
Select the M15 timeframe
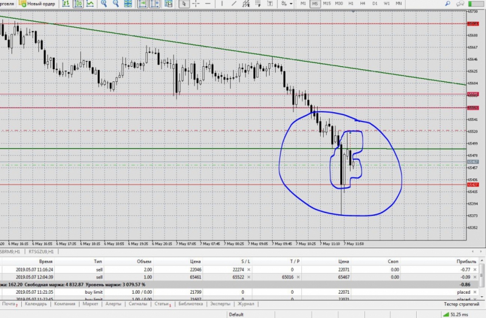pyautogui.click(x=327, y=4)
